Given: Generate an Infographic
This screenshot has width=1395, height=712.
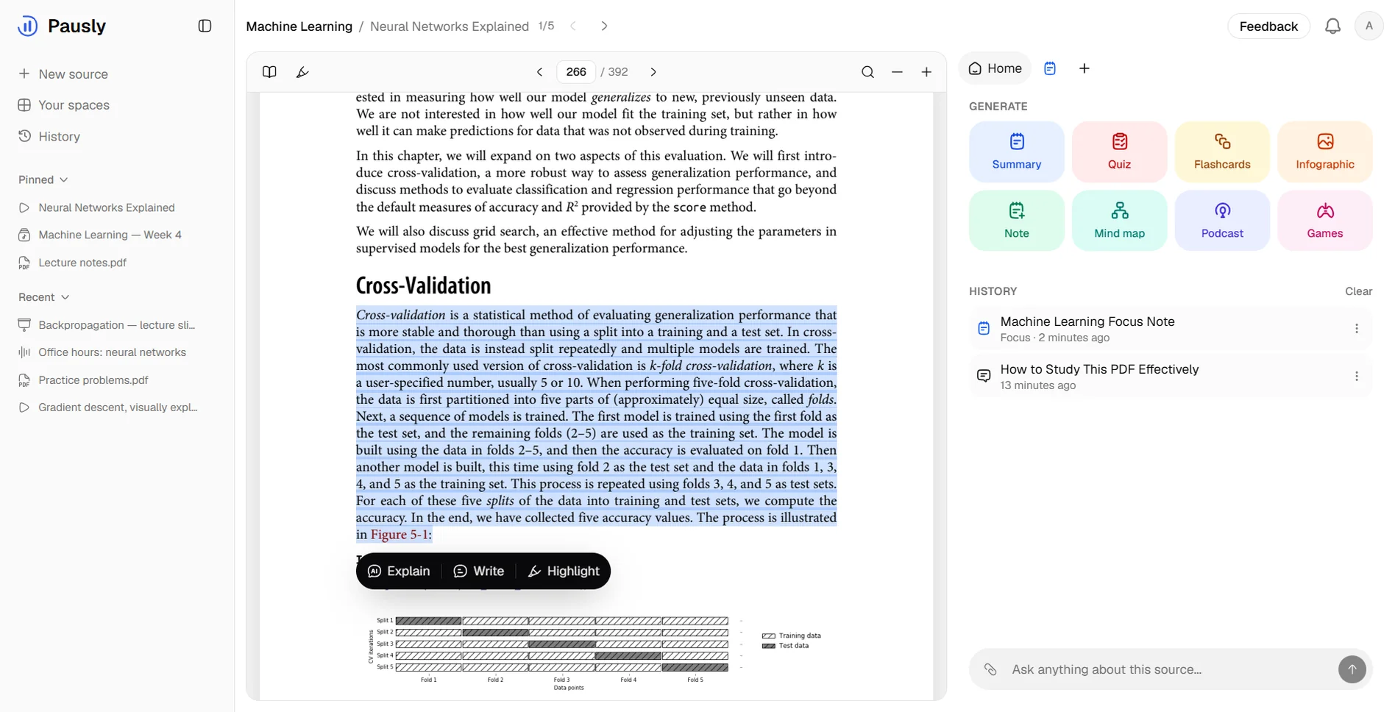Looking at the screenshot, I should tap(1324, 152).
